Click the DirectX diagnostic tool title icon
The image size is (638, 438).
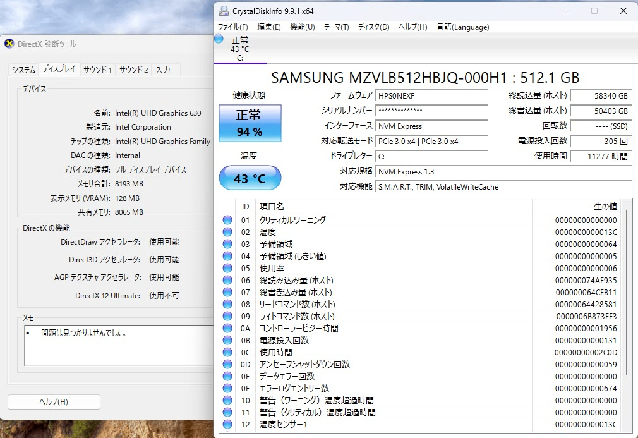(9, 44)
